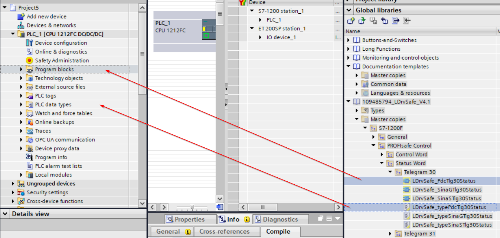The height and width of the screenshot is (238, 500).
Task: Expand the Control Word folder
Action: click(382, 154)
